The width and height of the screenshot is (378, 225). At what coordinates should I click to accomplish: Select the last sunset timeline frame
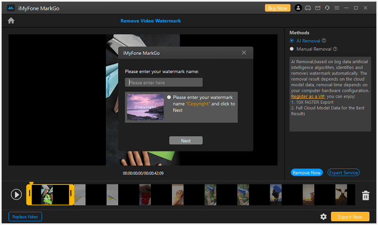tap(341, 195)
